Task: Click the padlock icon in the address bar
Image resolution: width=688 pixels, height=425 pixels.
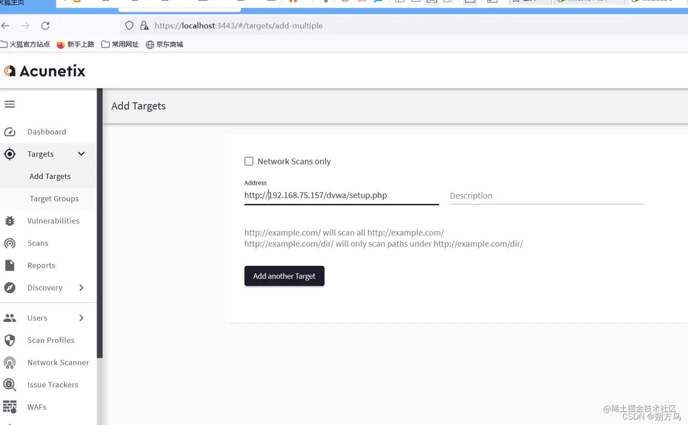Action: (144, 26)
